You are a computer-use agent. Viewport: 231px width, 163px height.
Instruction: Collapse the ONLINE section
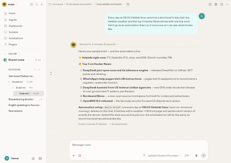pyautogui.click(x=5, y=54)
